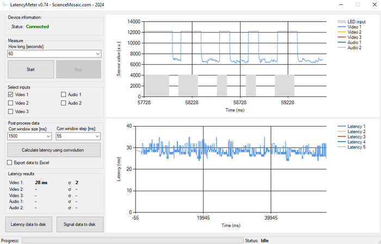Viewport: 381px width, 244px height.
Task: Click Signal data to disk button
Action: [79, 224]
